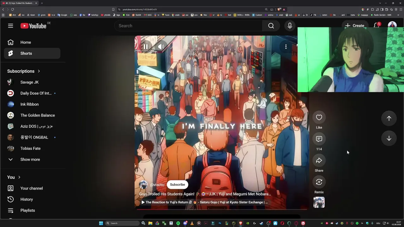Mute the Short's volume

tap(161, 47)
